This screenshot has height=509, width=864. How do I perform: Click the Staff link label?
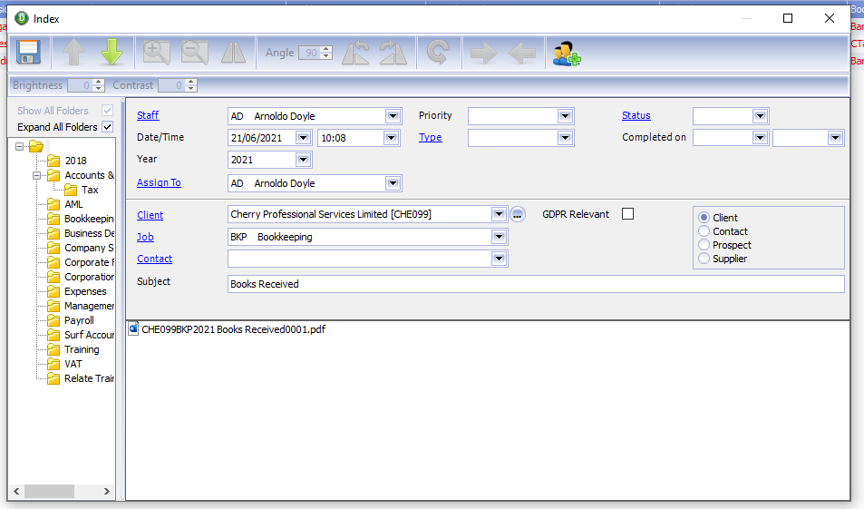(x=148, y=115)
